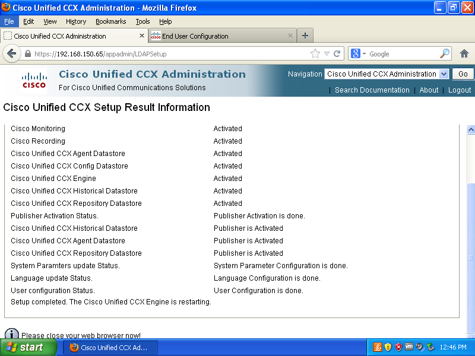Click the System Paramters update Status label
475x356 pixels.
[x=65, y=265]
